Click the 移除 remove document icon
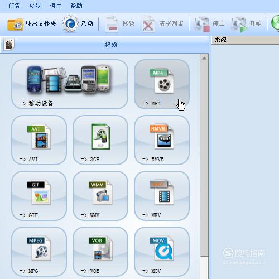The image size is (279, 279). (112, 24)
